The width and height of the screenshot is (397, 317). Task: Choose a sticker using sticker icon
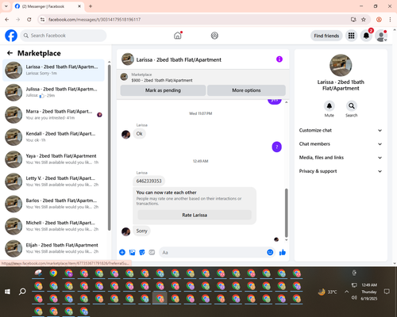click(142, 252)
